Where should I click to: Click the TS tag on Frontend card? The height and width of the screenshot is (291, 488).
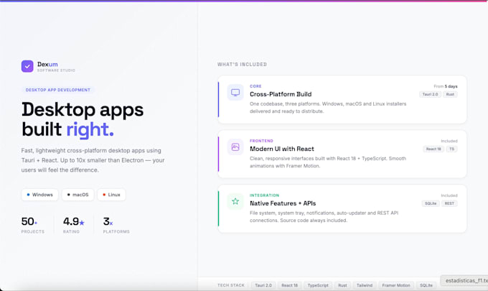[x=451, y=149]
